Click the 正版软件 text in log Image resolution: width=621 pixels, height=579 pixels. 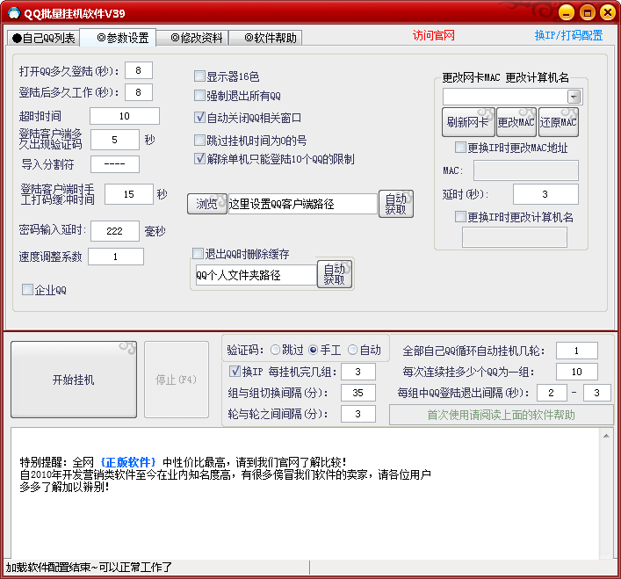(128, 462)
